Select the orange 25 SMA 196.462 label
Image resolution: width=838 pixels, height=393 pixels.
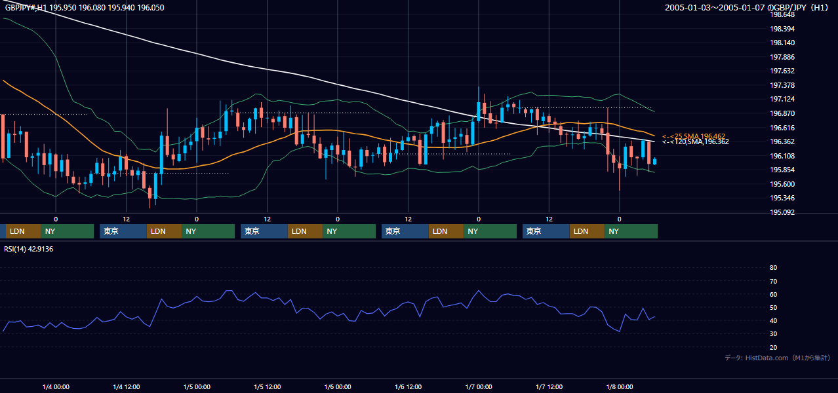694,136
